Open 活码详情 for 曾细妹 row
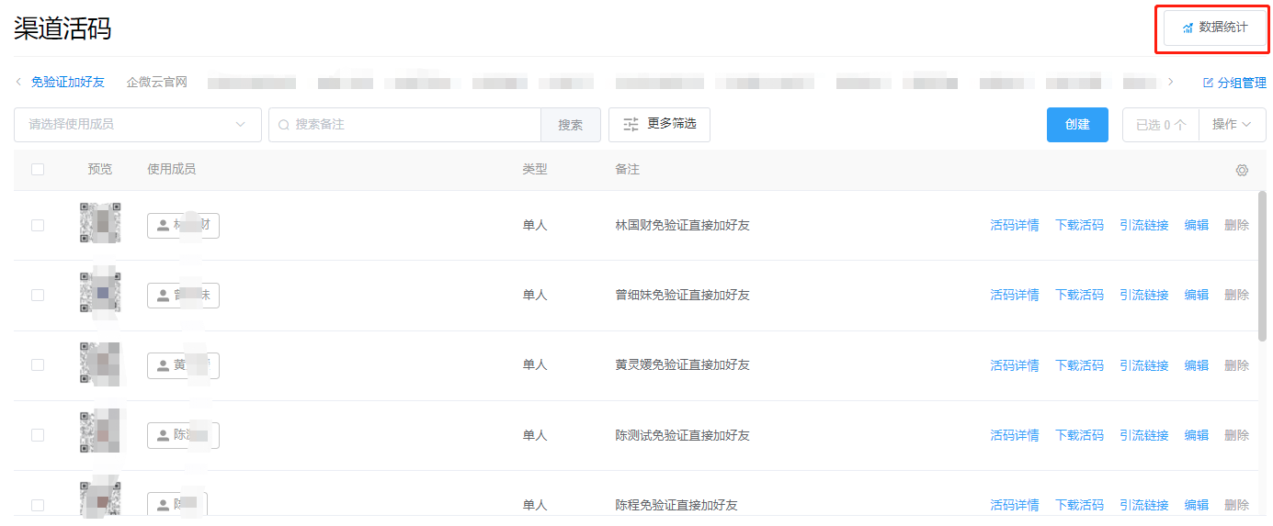Image resolution: width=1273 pixels, height=526 pixels. (1014, 295)
